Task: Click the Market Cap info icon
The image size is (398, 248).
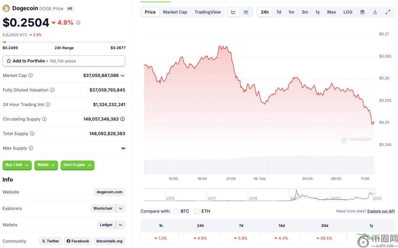Action: click(x=30, y=75)
